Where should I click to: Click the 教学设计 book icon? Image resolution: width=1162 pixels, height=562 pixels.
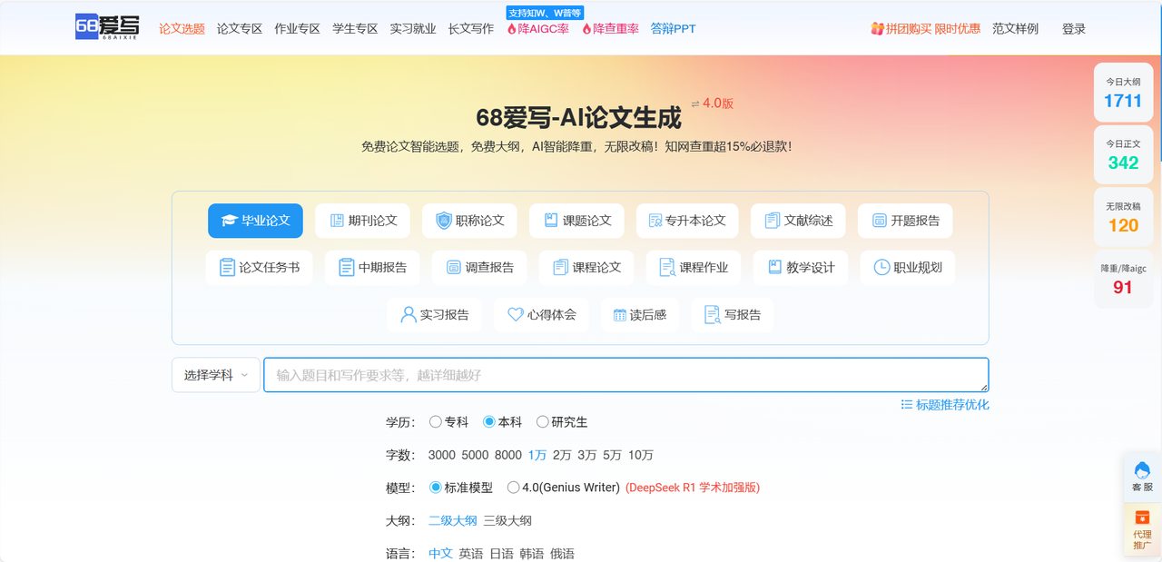click(x=774, y=268)
